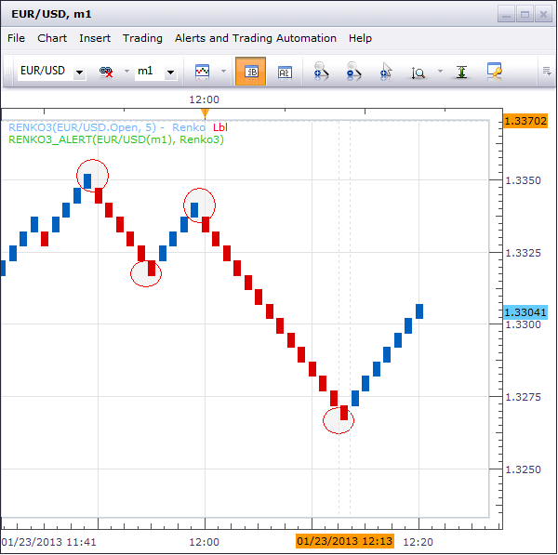Click the chart properties key icon
Image resolution: width=558 pixels, height=555 pixels.
[495, 71]
